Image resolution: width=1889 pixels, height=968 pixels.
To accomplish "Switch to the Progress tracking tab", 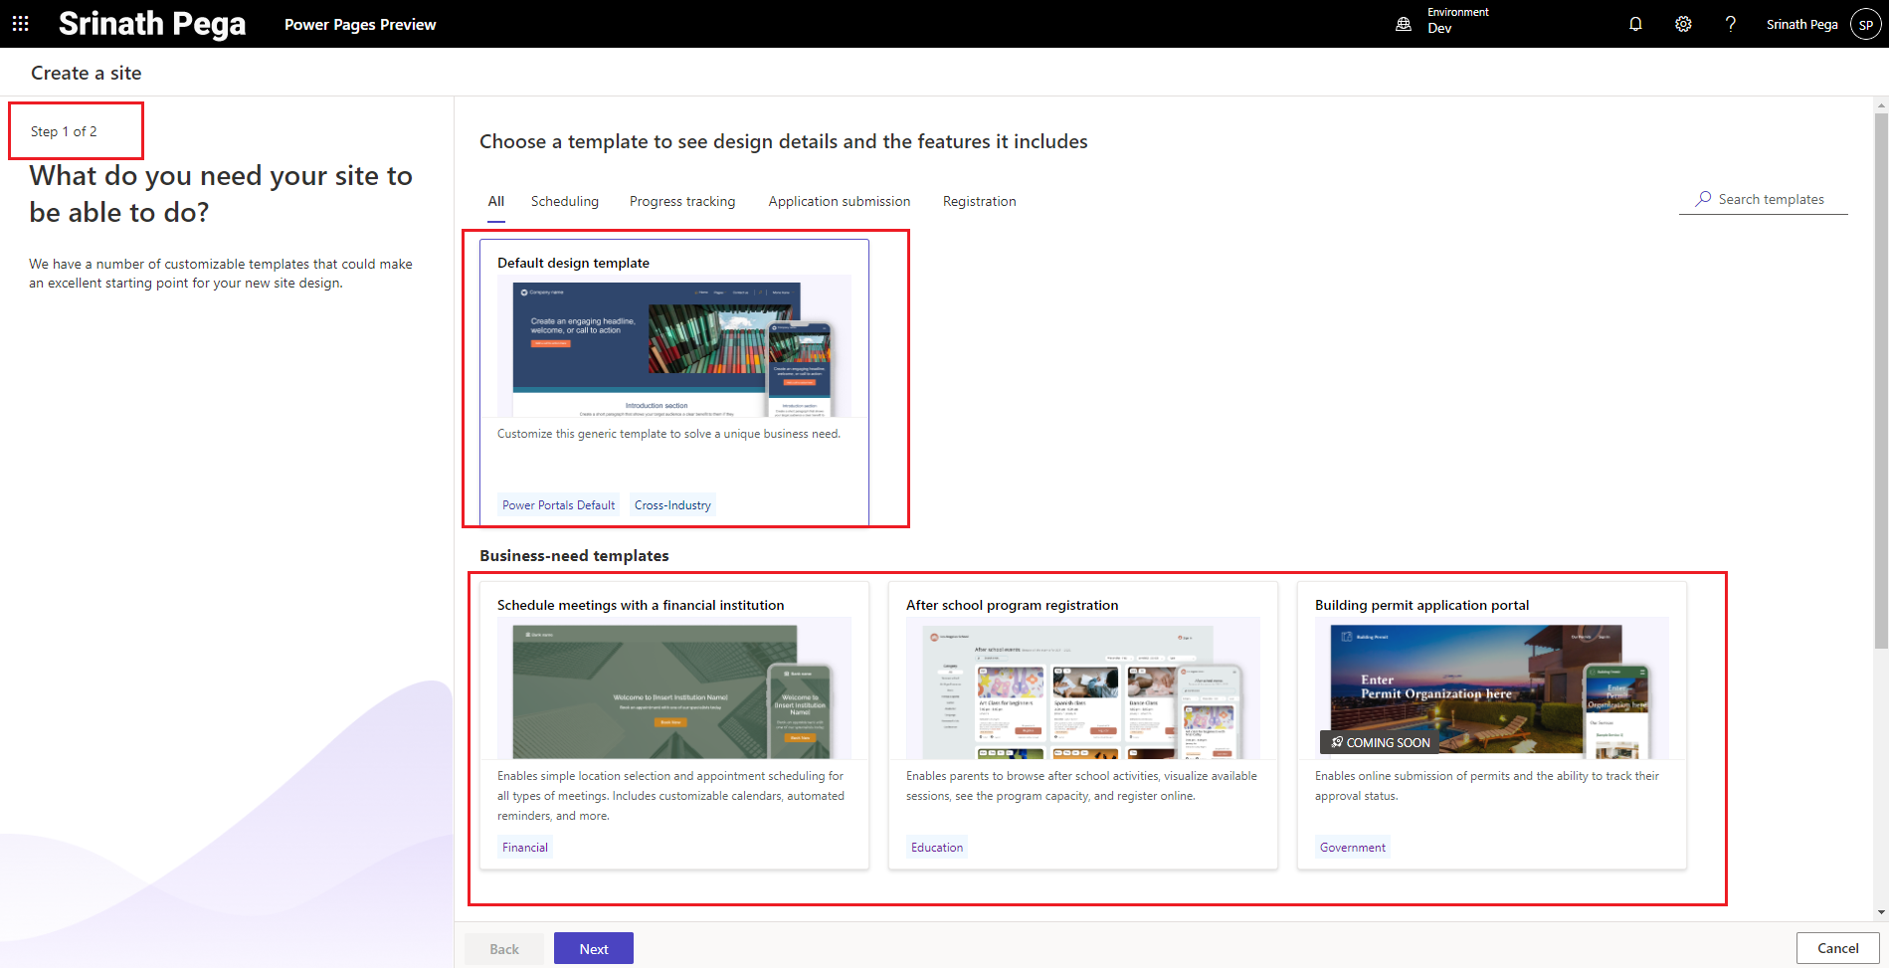I will click(682, 201).
